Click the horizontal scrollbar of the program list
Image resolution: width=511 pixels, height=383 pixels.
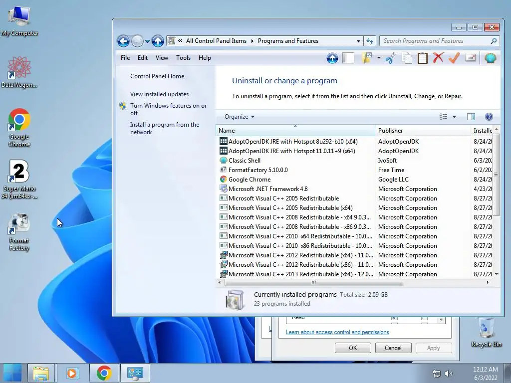point(313,283)
